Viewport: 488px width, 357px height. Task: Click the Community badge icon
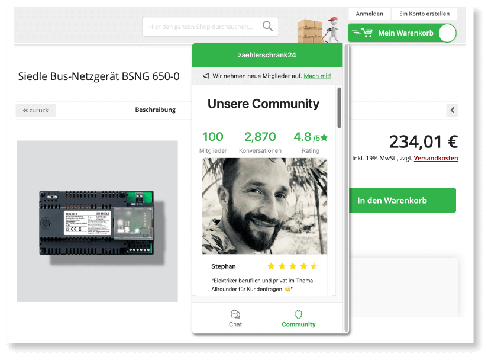coord(299,314)
